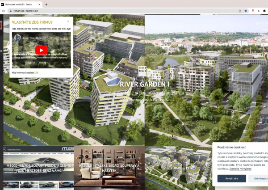Select the 'Rohanské nábřeží - Praha' tab
Image resolution: width=268 pixels, height=190 pixels.
[20, 4]
